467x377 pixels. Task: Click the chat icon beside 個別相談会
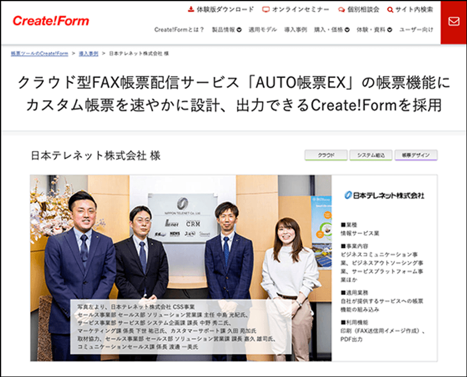[341, 10]
